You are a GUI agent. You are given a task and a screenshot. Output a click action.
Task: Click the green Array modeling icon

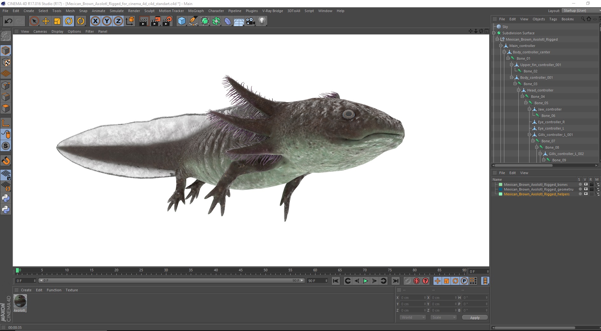point(217,21)
